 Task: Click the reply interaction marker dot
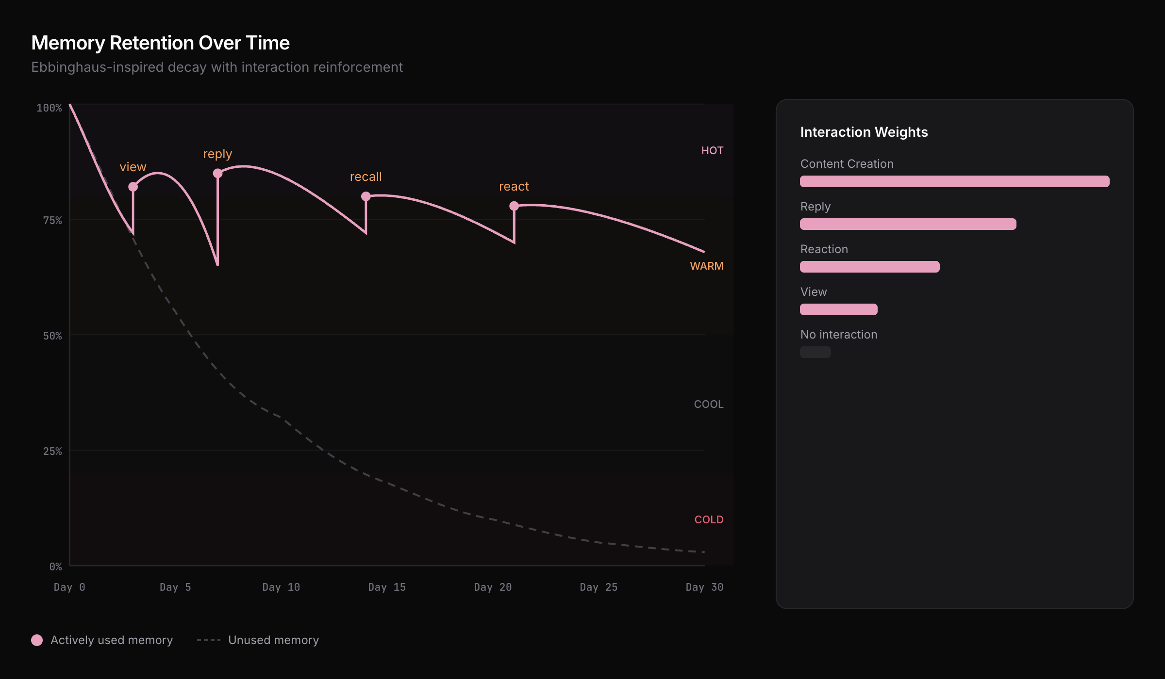[x=217, y=173]
